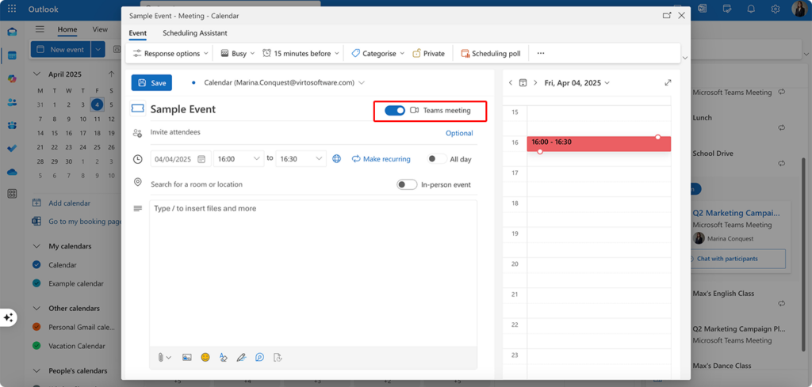Open the time zone globe icon

click(x=336, y=158)
